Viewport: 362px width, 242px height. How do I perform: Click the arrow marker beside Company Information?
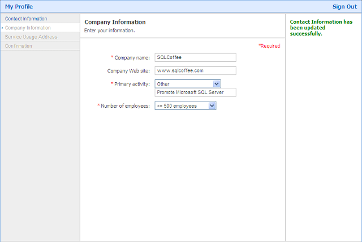click(2, 28)
